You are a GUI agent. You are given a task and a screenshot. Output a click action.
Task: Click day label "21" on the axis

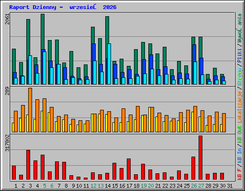[158, 186]
